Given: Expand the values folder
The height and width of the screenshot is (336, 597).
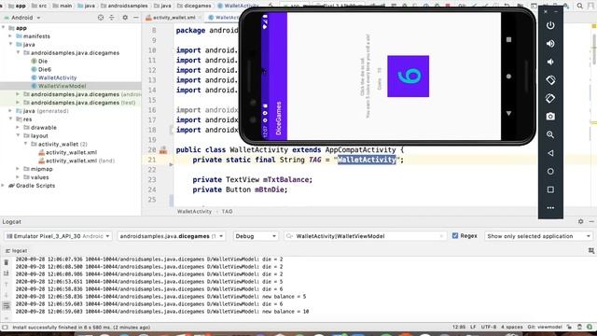Looking at the screenshot, I should click(x=18, y=177).
